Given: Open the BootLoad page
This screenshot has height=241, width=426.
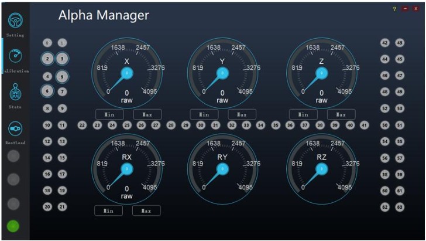Looking at the screenshot, I should tap(15, 129).
